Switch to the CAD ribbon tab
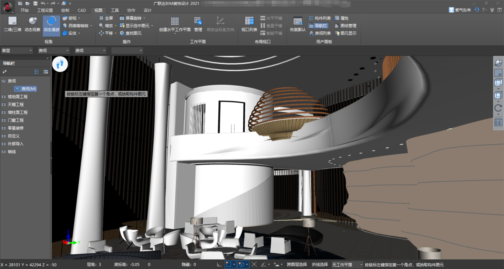 (82, 10)
